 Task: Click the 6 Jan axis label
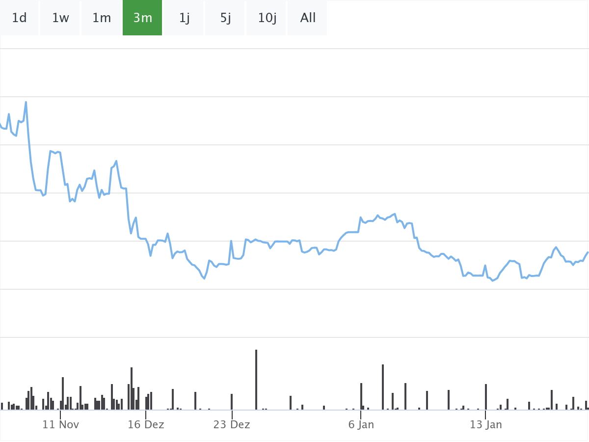pos(361,425)
